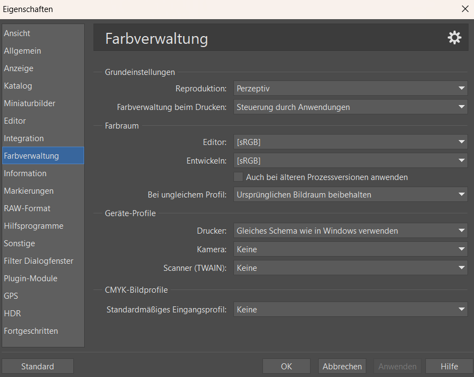Screen dimensions: 474x377
Task: Open Bei ungleichem Profil dropdown
Action: click(x=350, y=195)
